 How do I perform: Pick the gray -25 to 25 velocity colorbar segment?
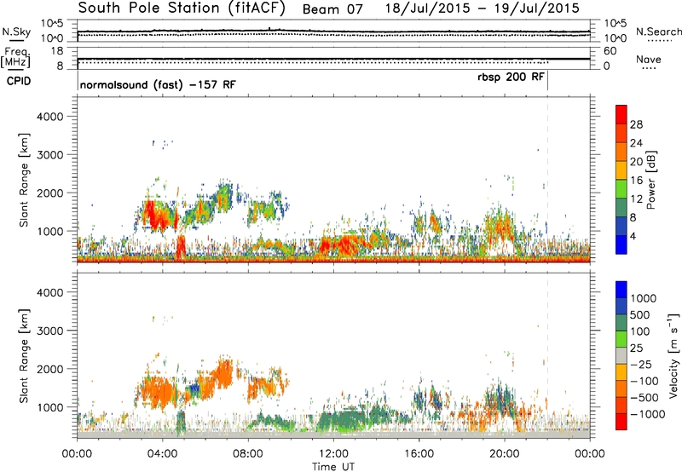(x=621, y=356)
